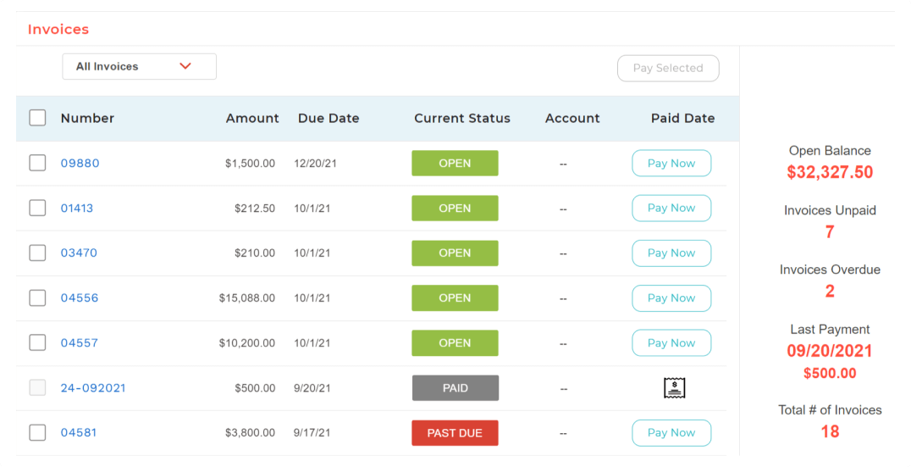Viewport: 911px width, 467px height.
Task: Open invoice 04557 details link
Action: (x=79, y=343)
